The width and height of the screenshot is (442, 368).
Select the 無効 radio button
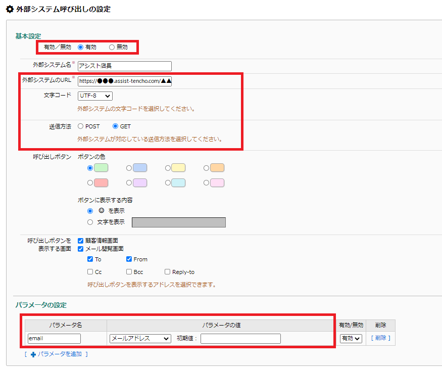[112, 47]
